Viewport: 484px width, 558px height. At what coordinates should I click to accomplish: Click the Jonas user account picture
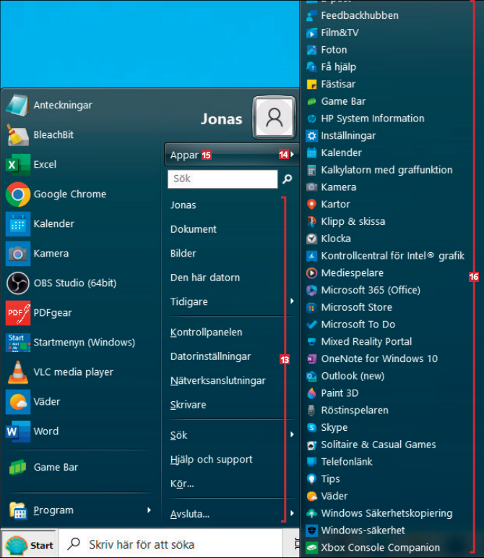tap(274, 118)
